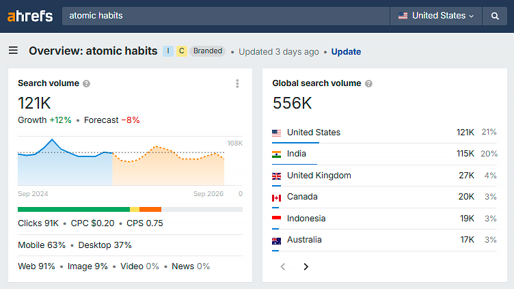The image size is (514, 289).
Task: Open the hamburger sidebar menu
Action: click(x=13, y=51)
